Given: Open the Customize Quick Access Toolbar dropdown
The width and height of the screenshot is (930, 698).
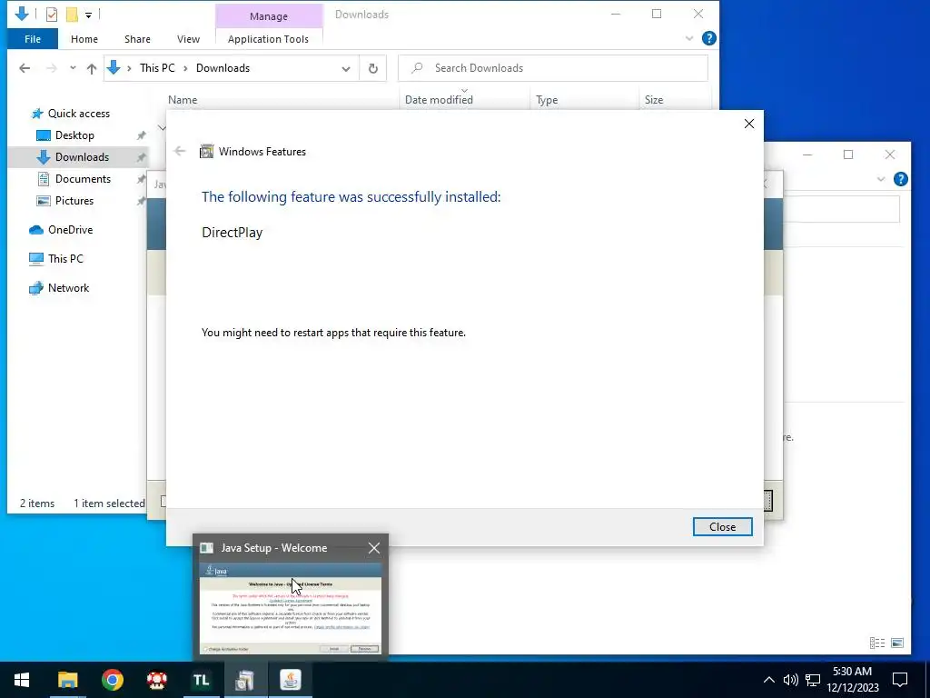Looking at the screenshot, I should [x=88, y=15].
